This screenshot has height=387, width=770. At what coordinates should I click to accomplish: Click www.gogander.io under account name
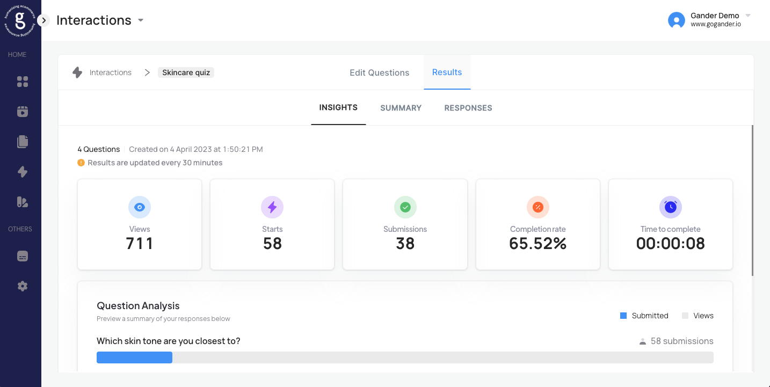[x=716, y=24]
